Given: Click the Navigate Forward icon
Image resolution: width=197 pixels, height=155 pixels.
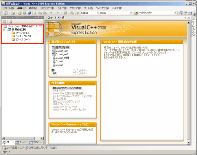Looking at the screenshot, I should pos(72,13).
